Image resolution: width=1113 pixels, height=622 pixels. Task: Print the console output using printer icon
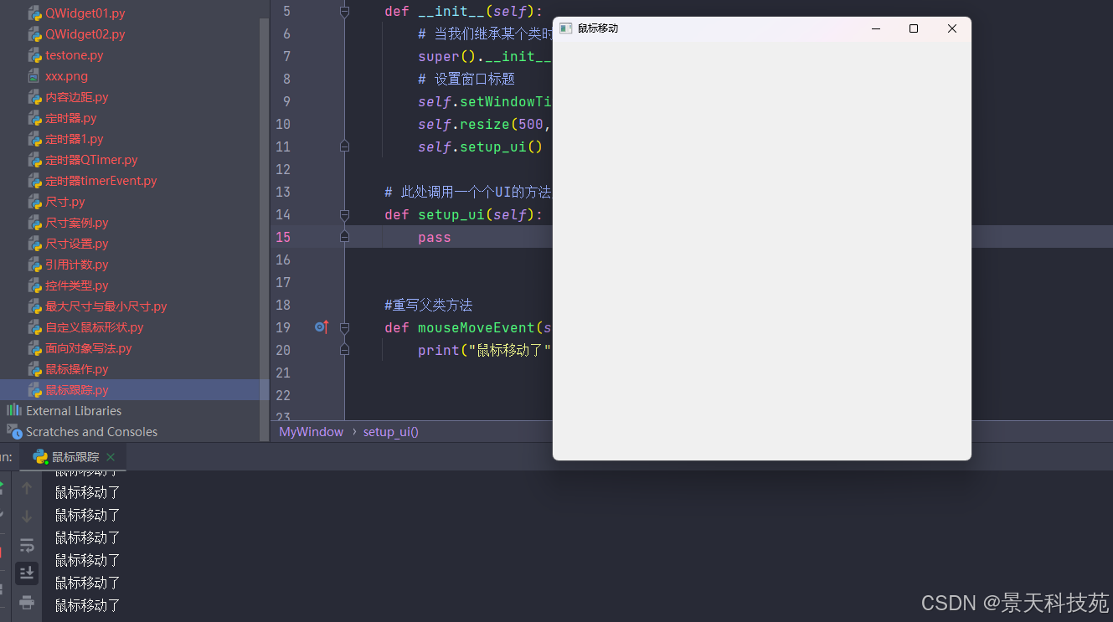(x=27, y=603)
